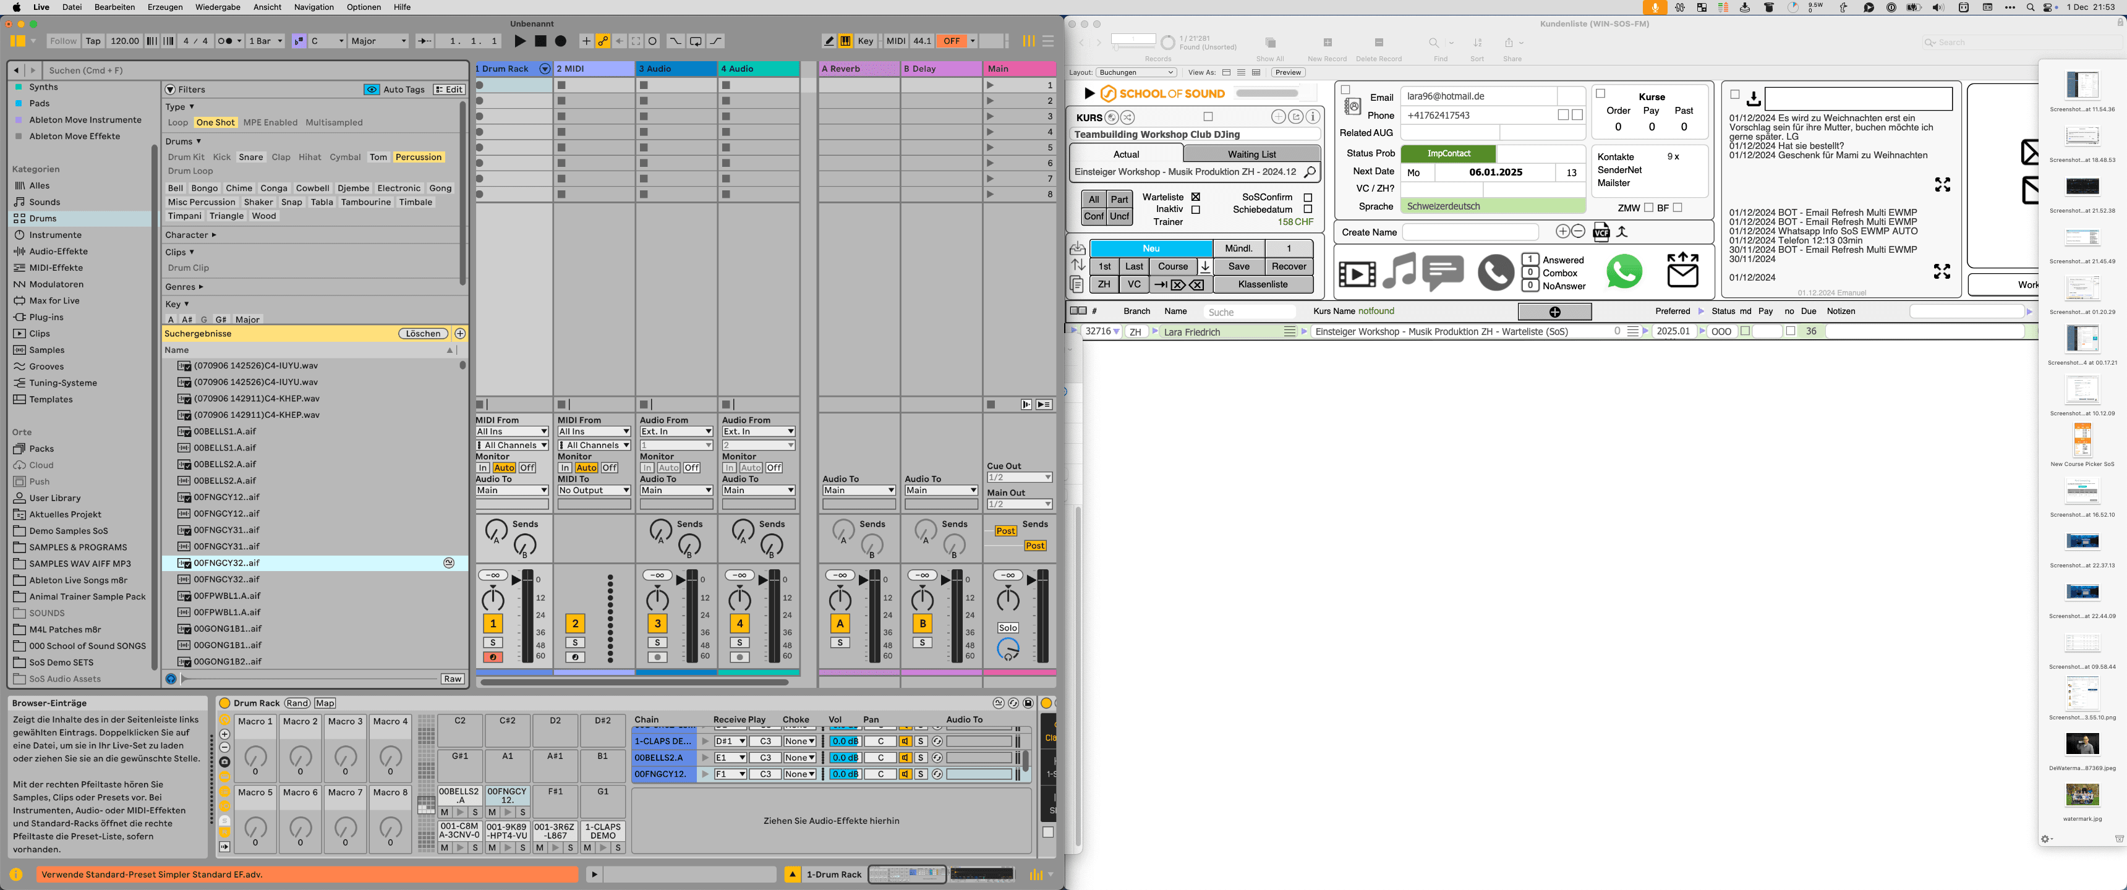Open the music note media icon
2127x890 pixels.
click(x=1399, y=271)
